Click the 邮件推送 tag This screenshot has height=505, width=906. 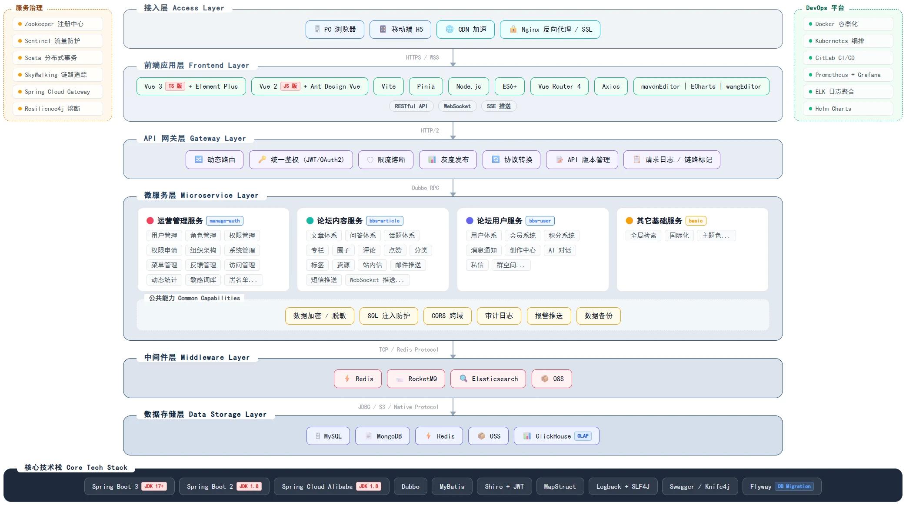click(x=408, y=265)
